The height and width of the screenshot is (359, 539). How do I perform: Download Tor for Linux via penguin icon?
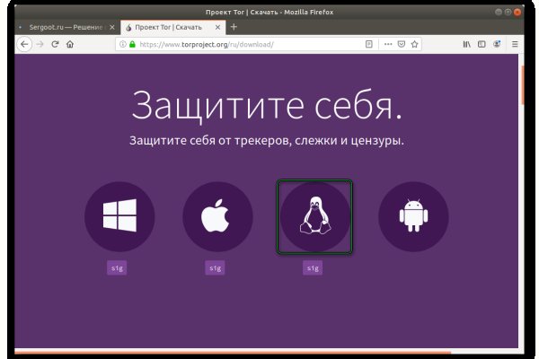[314, 216]
